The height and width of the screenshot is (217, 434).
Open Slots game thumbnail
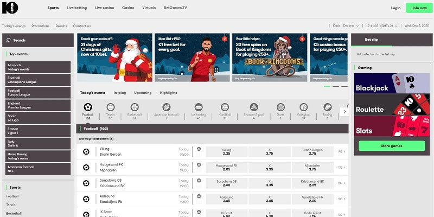392,126
